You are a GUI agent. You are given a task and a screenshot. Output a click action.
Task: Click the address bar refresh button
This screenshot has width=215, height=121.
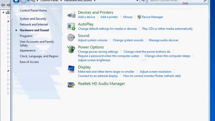(143, 1)
